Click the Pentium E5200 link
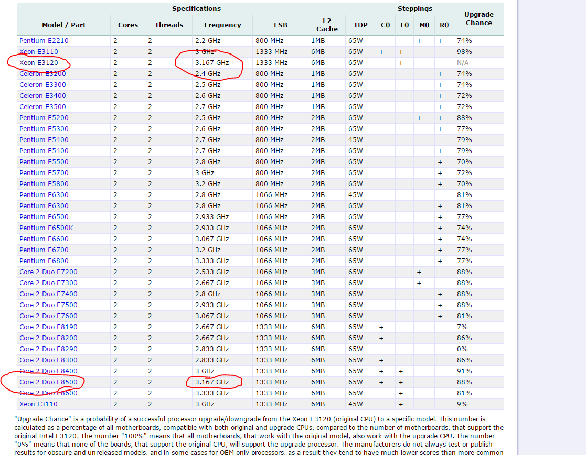This screenshot has height=455, width=586. tap(44, 118)
